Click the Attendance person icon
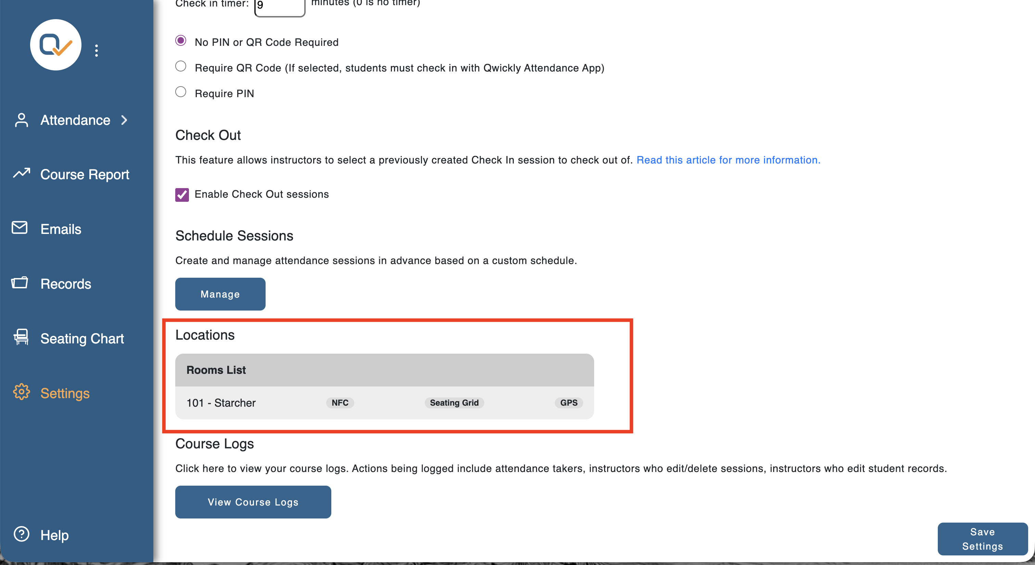The height and width of the screenshot is (565, 1035). tap(21, 120)
